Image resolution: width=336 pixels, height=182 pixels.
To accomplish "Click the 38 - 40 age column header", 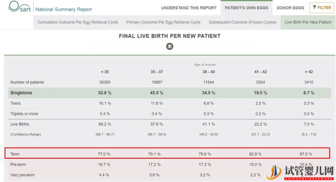I will (x=209, y=72).
